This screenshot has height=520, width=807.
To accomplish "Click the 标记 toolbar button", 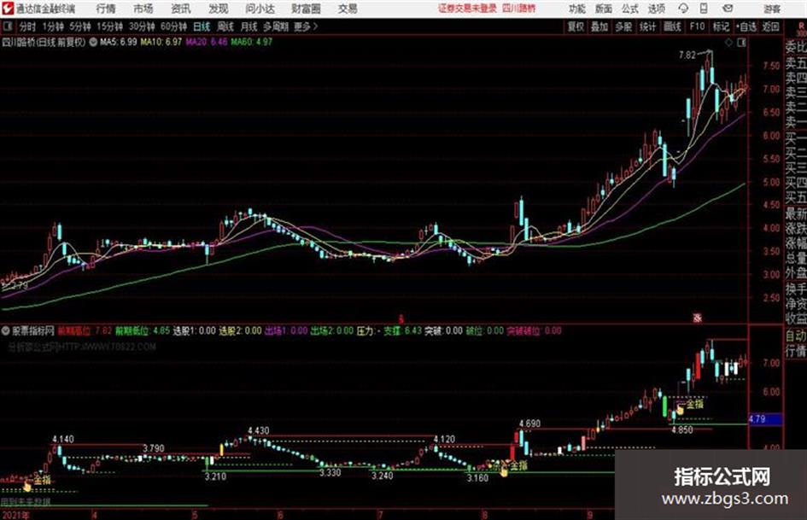I will tap(721, 26).
